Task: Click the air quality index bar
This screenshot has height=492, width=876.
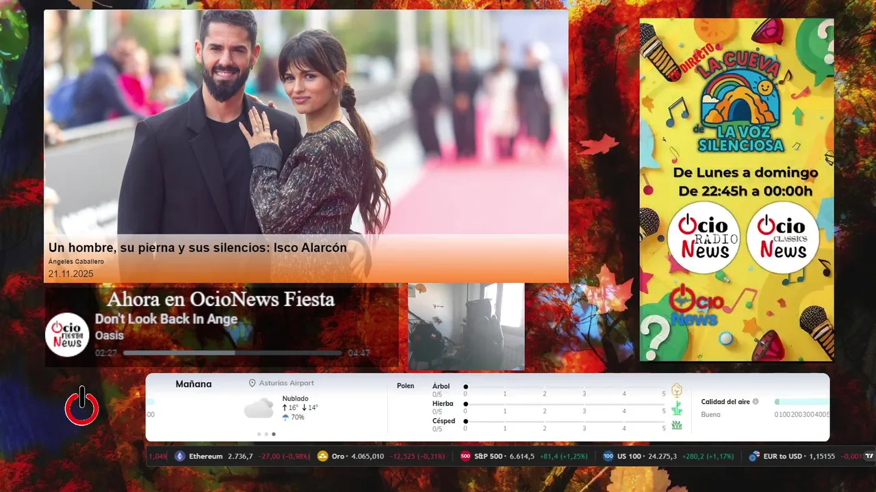Action: pos(801,402)
